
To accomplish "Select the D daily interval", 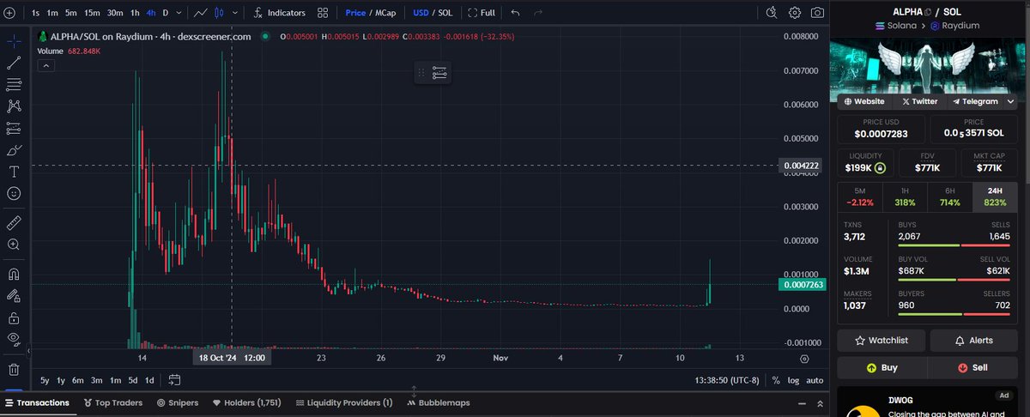I will click(x=166, y=13).
